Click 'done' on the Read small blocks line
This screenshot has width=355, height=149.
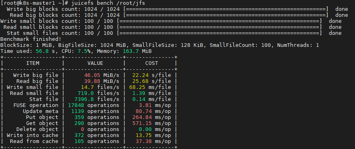[335, 27]
